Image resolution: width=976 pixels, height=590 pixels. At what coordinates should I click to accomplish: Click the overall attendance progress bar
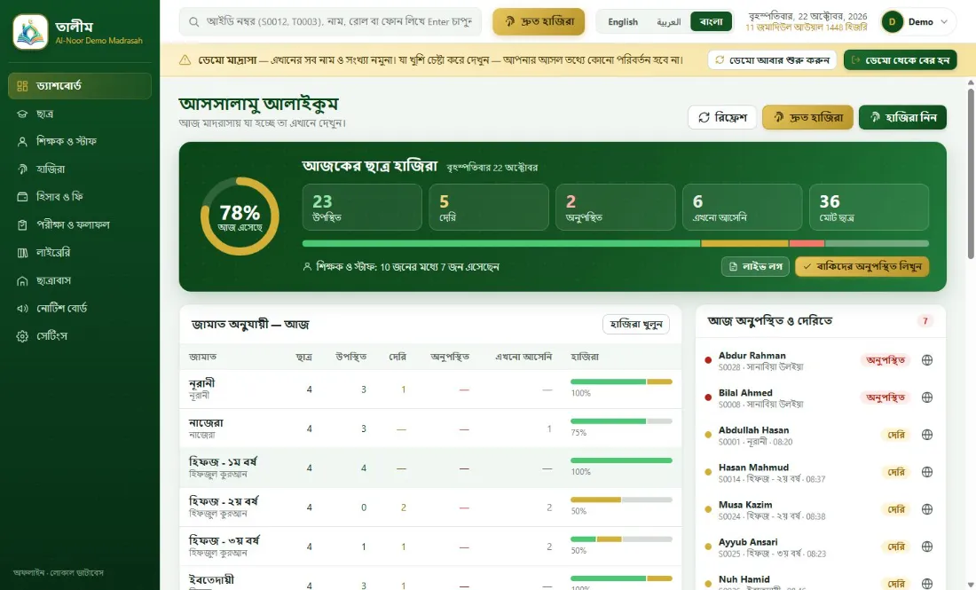click(x=616, y=243)
